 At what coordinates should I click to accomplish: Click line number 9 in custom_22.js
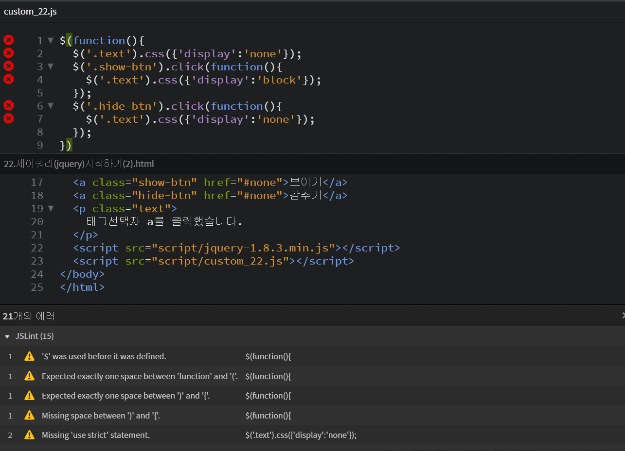[40, 145]
